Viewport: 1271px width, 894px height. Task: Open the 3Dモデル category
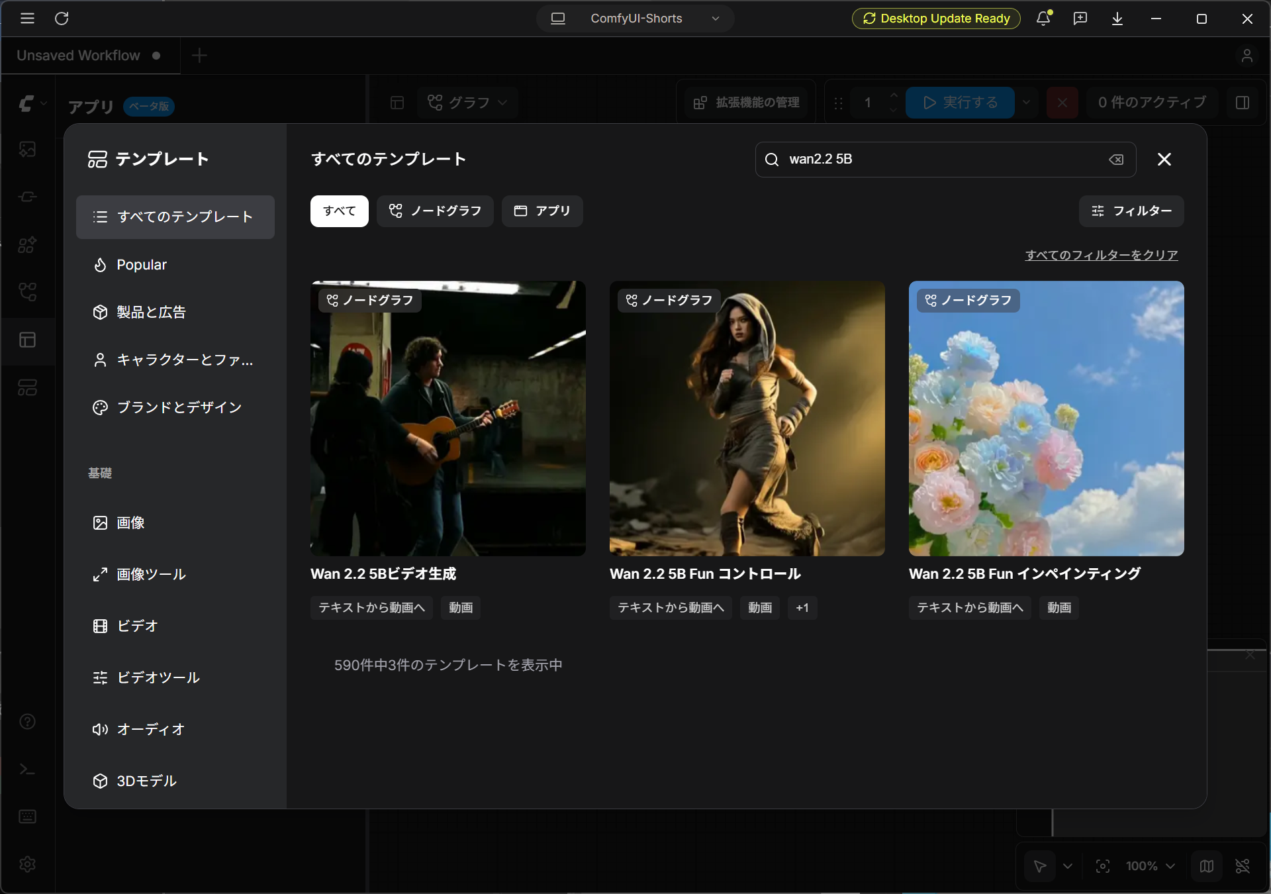pyautogui.click(x=175, y=781)
